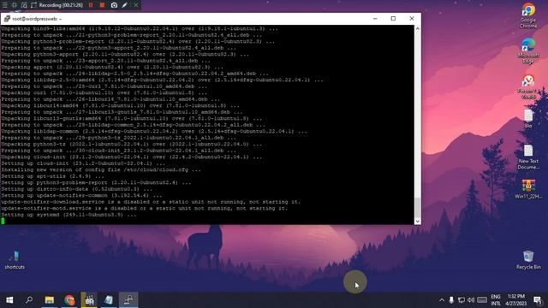
Task: Click line 'Setting up systemd (249.11-0ubuntu3.9)'
Action: coord(68,215)
